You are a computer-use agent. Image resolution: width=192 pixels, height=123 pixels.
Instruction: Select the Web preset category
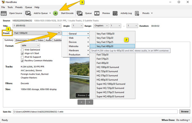click(76, 38)
